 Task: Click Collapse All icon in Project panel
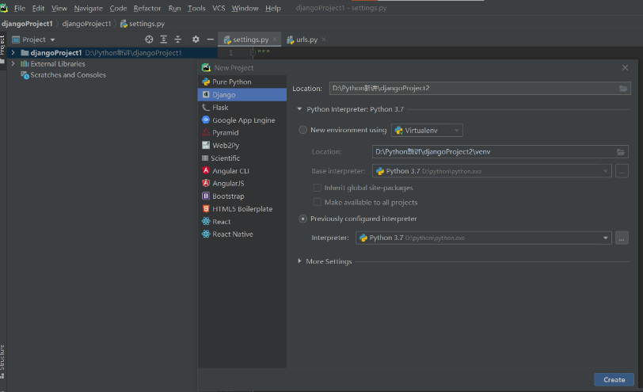coord(178,40)
